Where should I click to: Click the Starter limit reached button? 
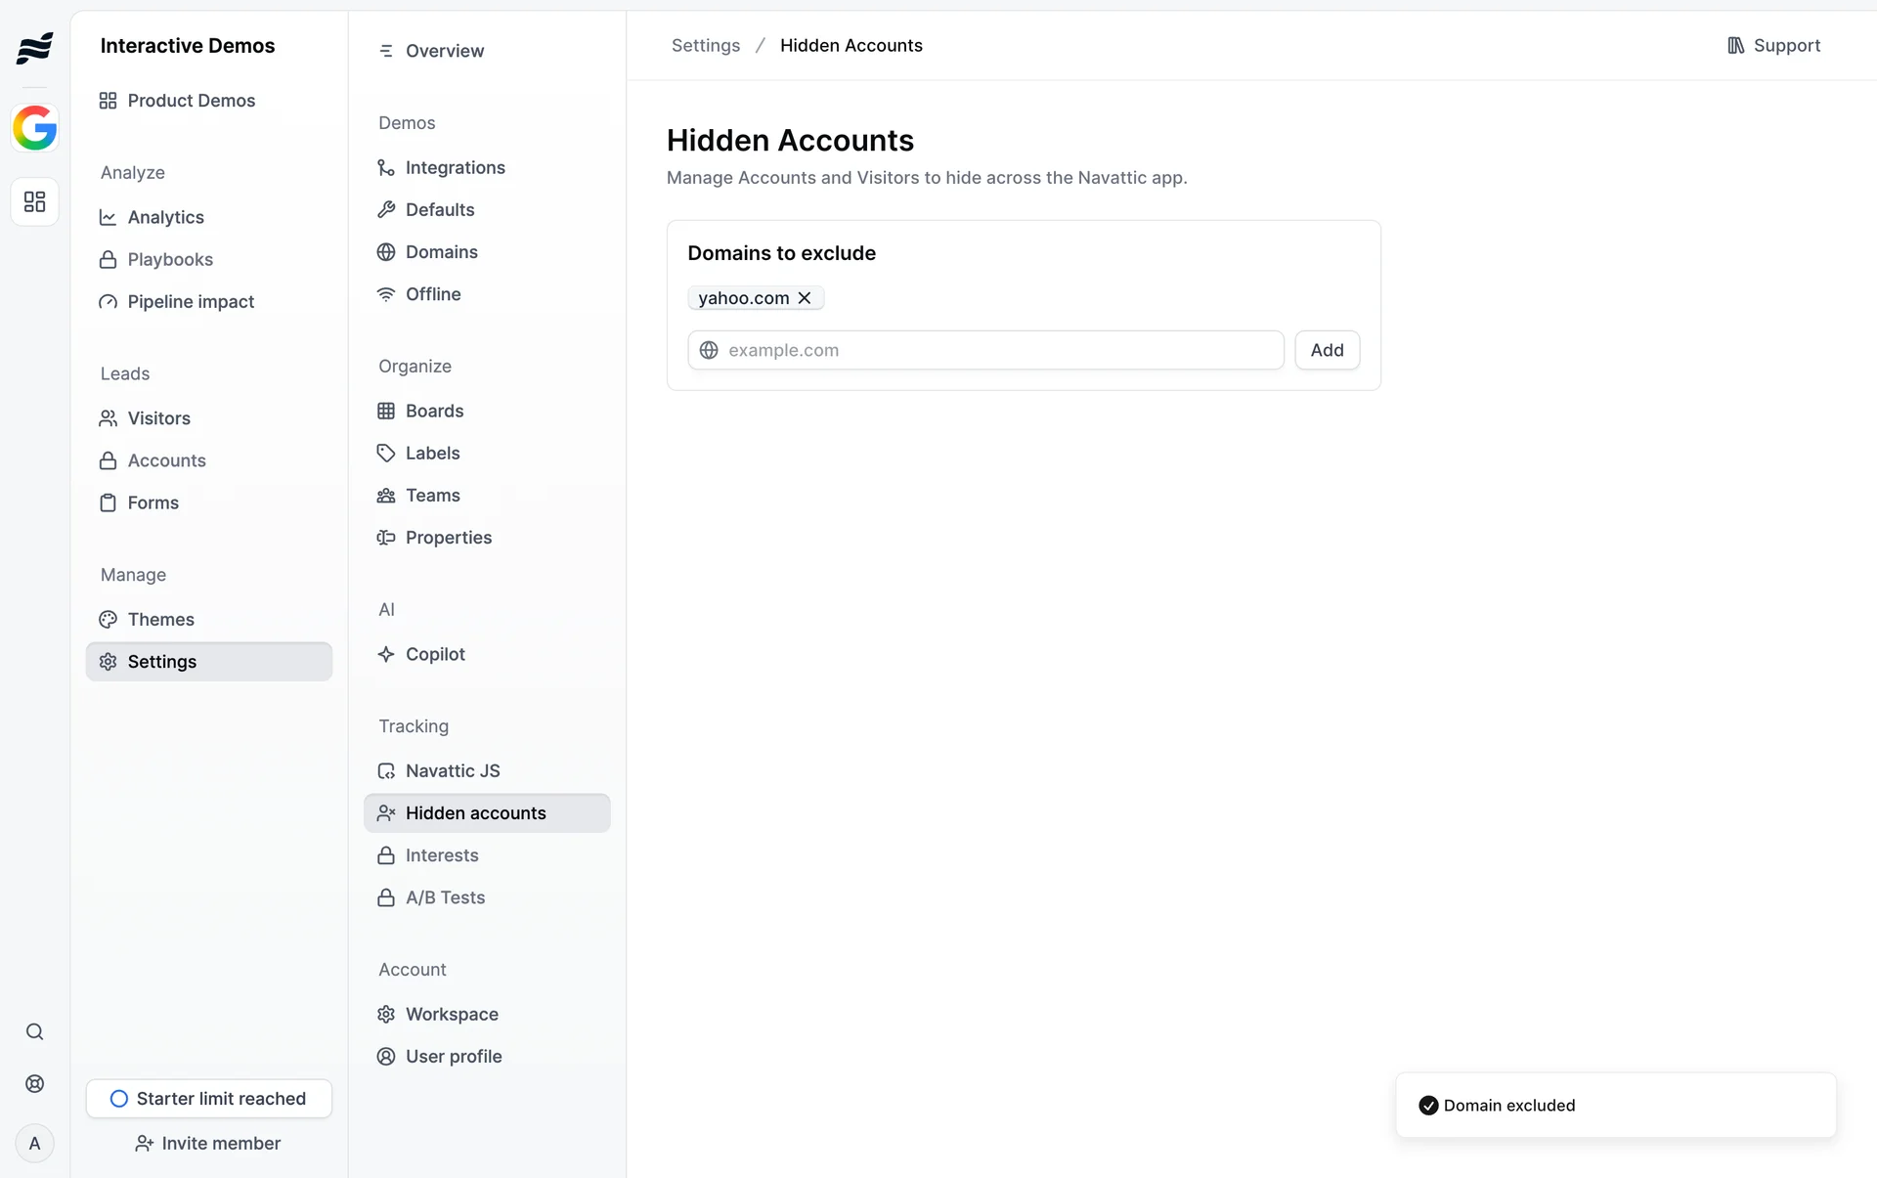pos(209,1099)
